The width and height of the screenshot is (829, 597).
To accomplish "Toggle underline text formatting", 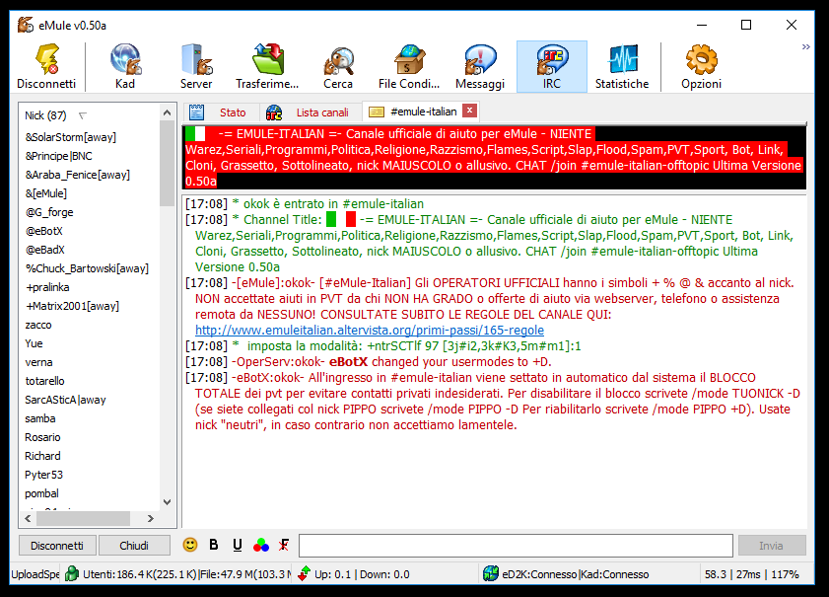I will pyautogui.click(x=238, y=545).
